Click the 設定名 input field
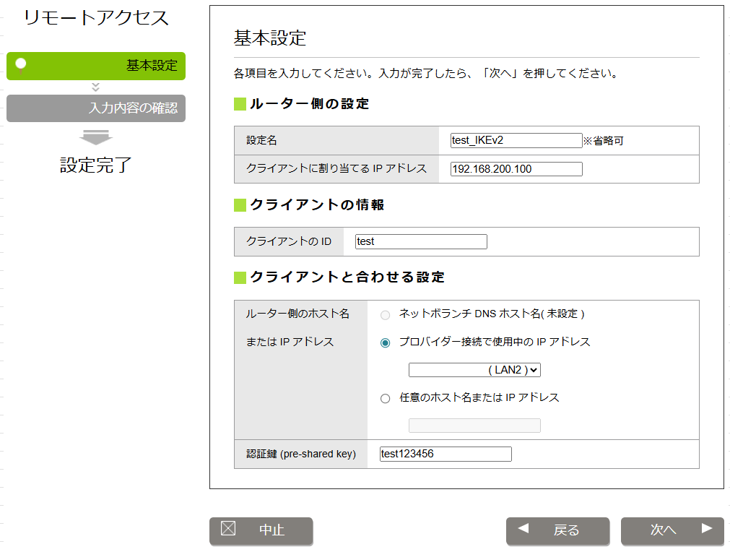730x552 pixels. (516, 140)
